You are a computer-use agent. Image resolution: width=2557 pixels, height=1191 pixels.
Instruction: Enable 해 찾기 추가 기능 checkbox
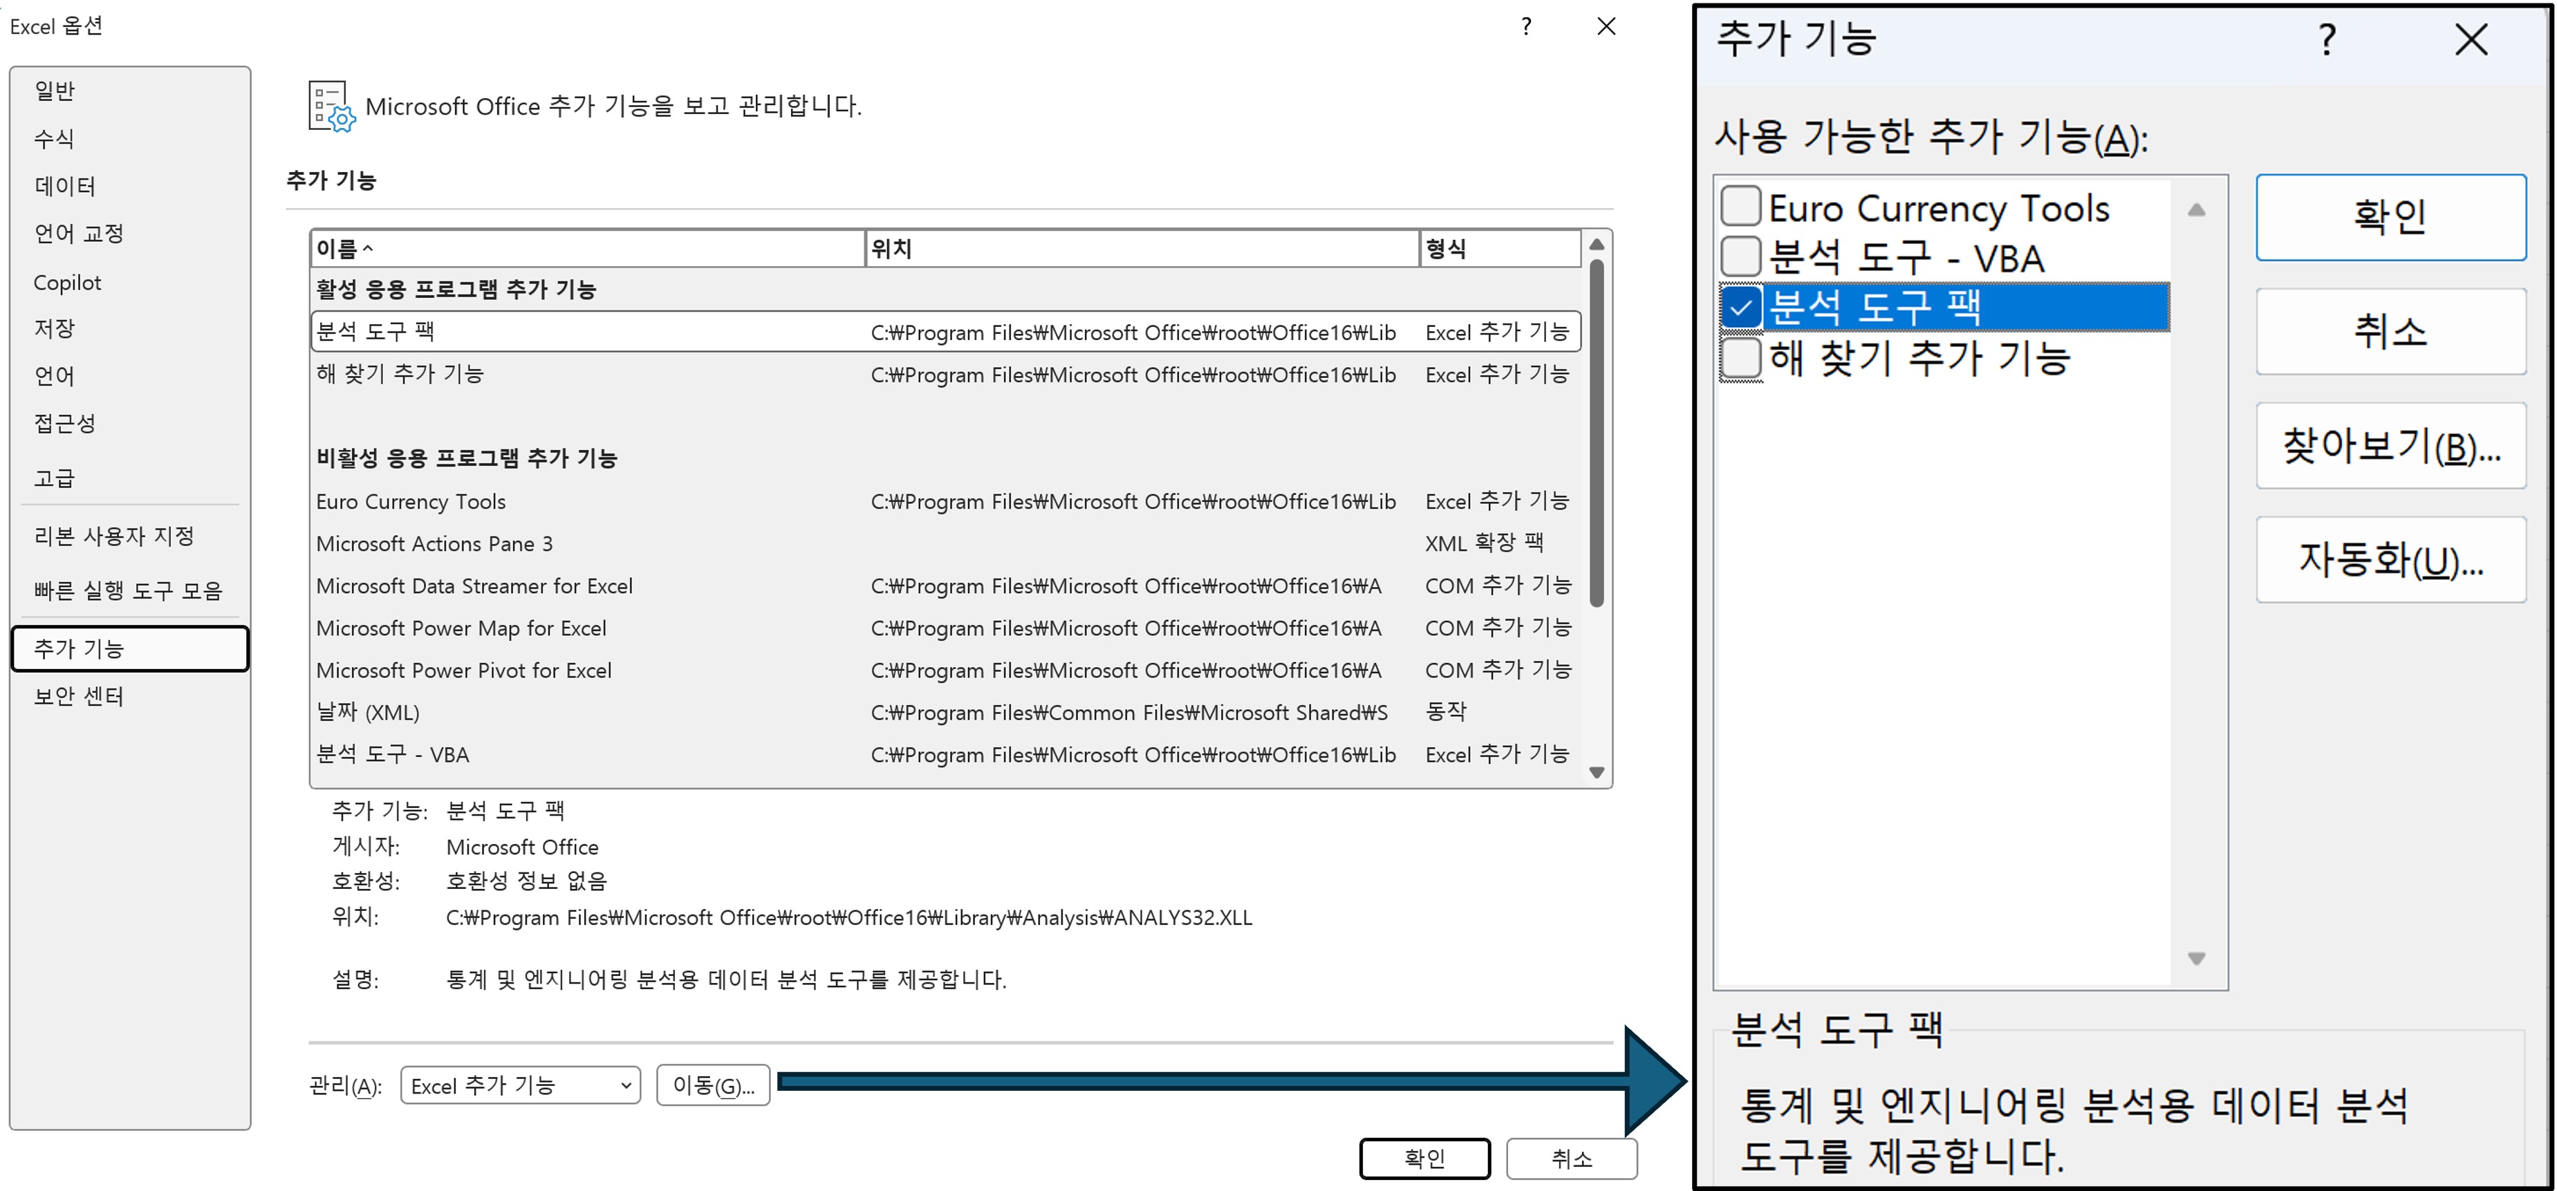[x=1740, y=358]
